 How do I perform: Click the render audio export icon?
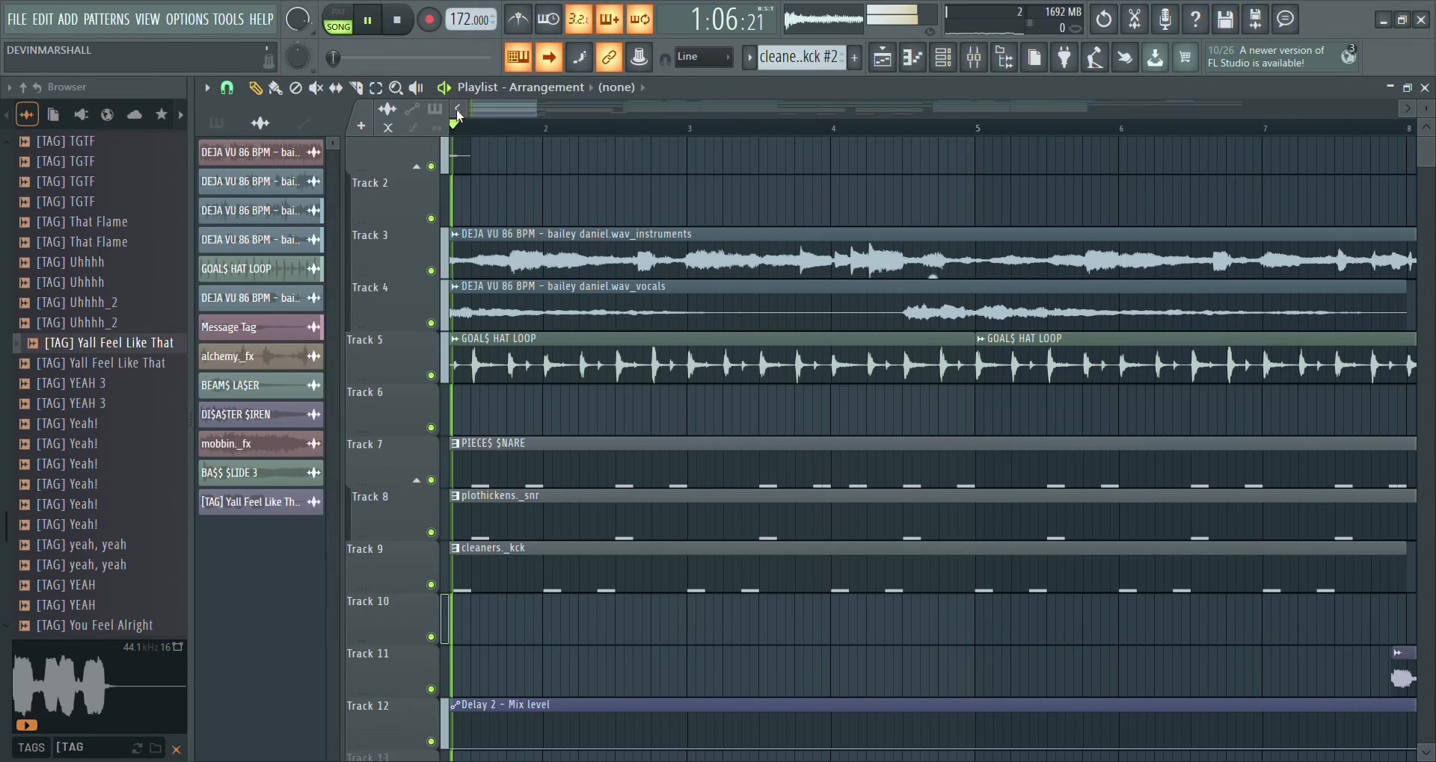point(1256,20)
